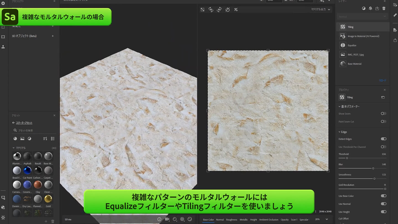The height and width of the screenshot is (224, 398).
Task: Click the free rotation icon in 2D toolbar
Action: coord(227,10)
